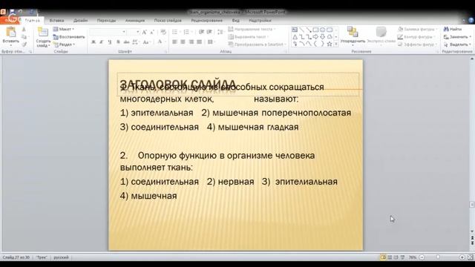Click the Numbered list icon
Image resolution: width=475 pixels, height=267 pixels.
point(186,32)
